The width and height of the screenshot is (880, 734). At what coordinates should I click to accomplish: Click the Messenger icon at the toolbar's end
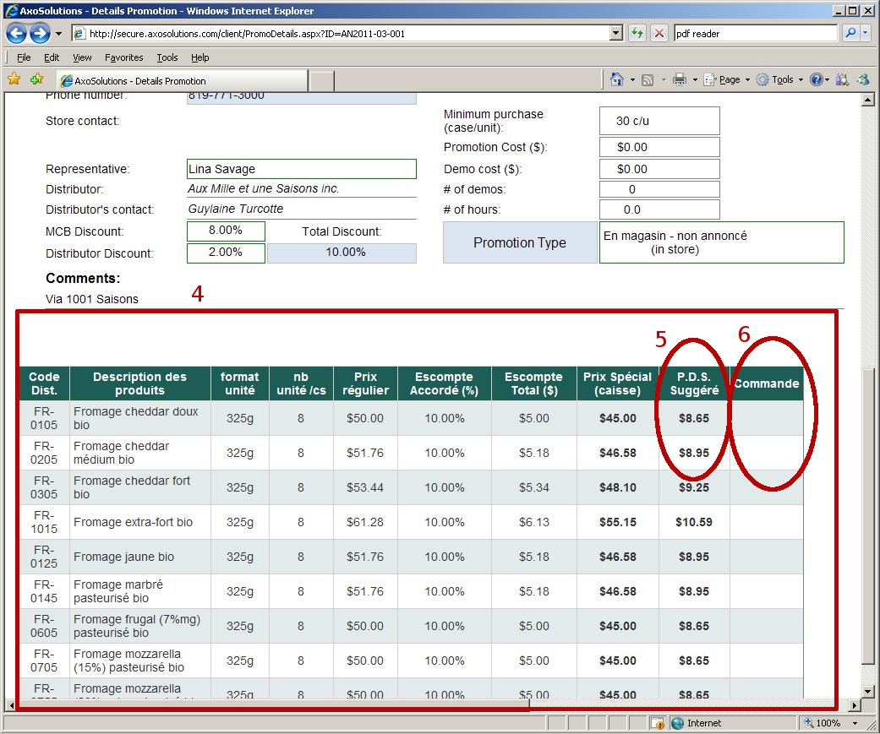pos(863,79)
